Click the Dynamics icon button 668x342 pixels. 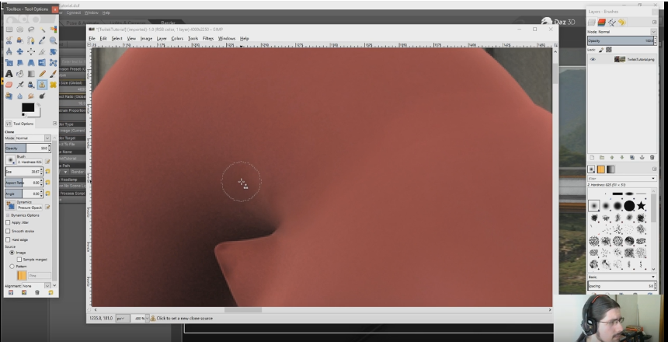(x=10, y=205)
